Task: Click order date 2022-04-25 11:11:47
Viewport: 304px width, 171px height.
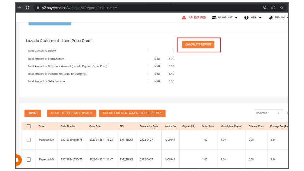Action: 101,159
